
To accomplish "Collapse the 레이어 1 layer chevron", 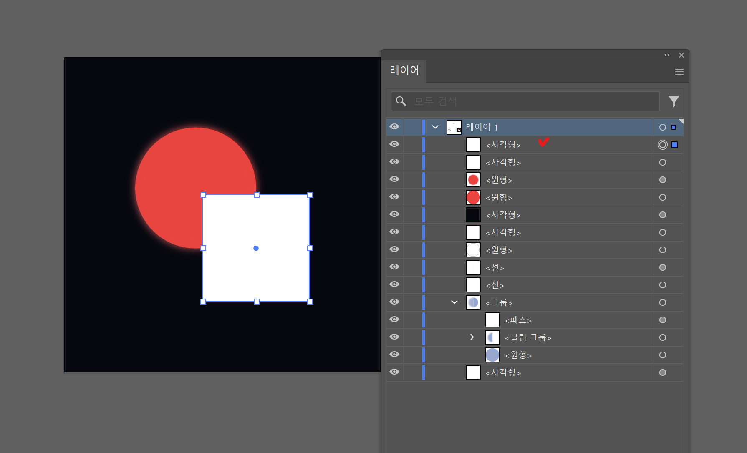I will [x=435, y=127].
